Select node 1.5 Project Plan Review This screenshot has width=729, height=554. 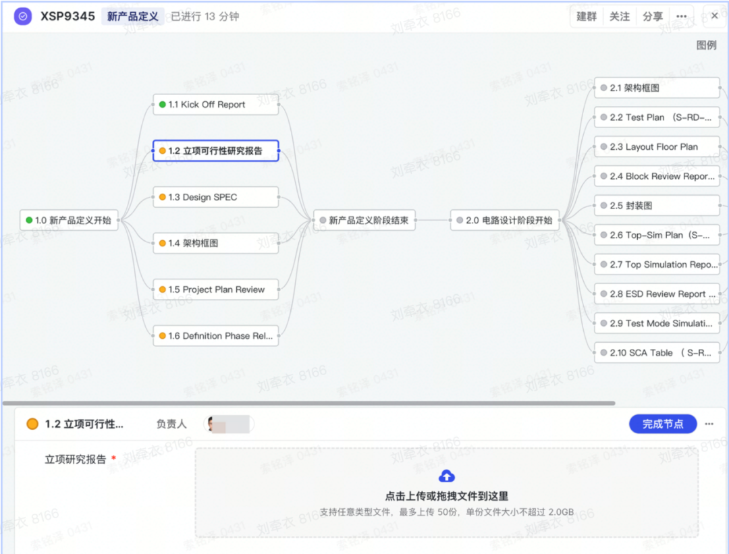(215, 289)
